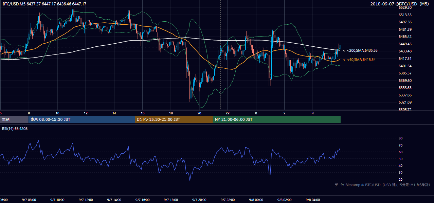Click hour label 8 on chart time axis

29,113
